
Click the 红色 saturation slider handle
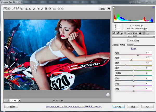[138, 55]
